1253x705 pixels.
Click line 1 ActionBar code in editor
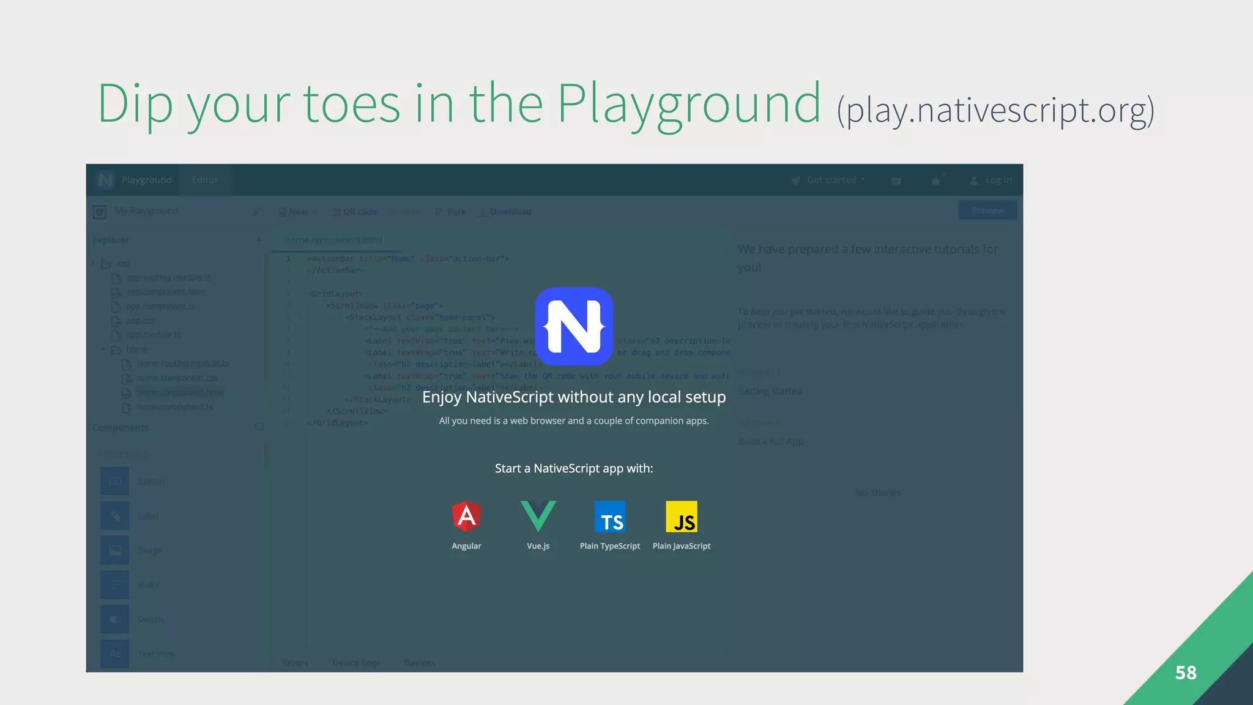point(408,259)
